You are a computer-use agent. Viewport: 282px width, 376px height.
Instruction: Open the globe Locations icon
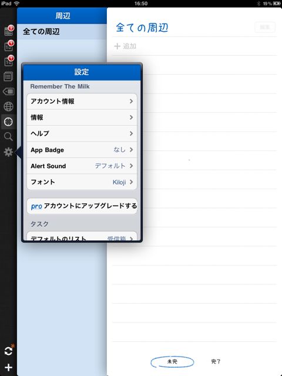[x=9, y=106]
